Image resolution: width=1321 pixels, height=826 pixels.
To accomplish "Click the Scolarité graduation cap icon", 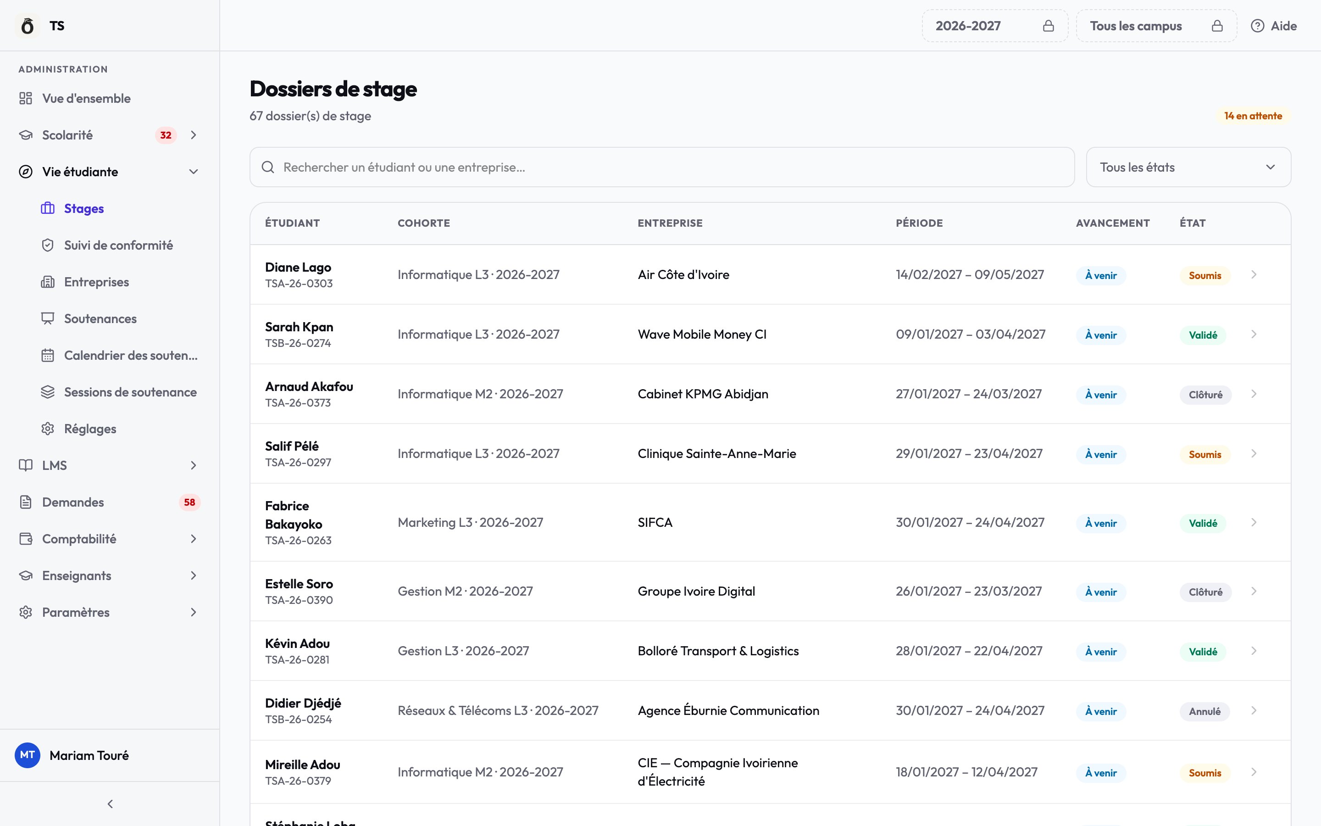I will (x=26, y=135).
